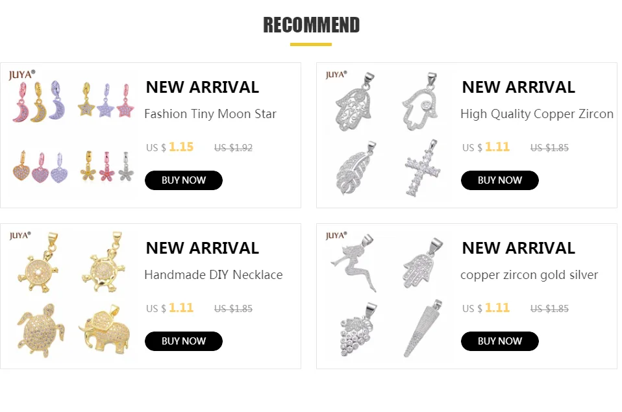
Task: Click NEW ARRIVAL heading above Handmade DIY Necklace
Action: [x=202, y=248]
